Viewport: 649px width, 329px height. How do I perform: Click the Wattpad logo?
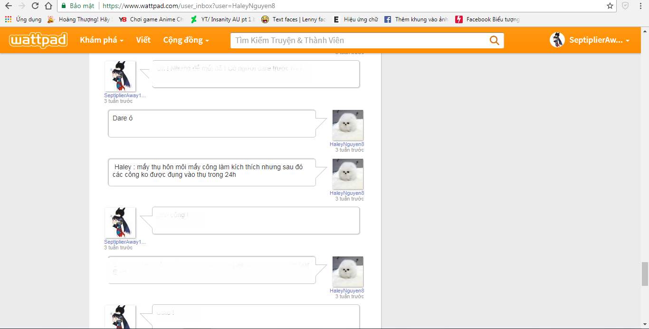[x=38, y=40]
